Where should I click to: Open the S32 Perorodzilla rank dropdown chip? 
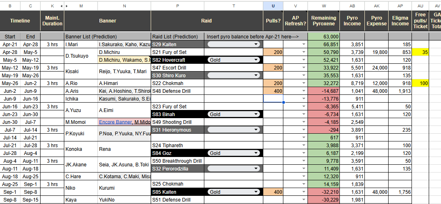tap(233, 168)
